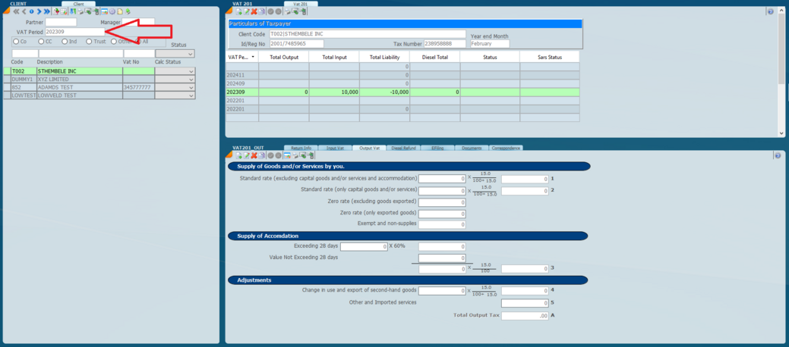
Task: Click the new record icon in VAT 201 toolbar
Action: point(239,12)
